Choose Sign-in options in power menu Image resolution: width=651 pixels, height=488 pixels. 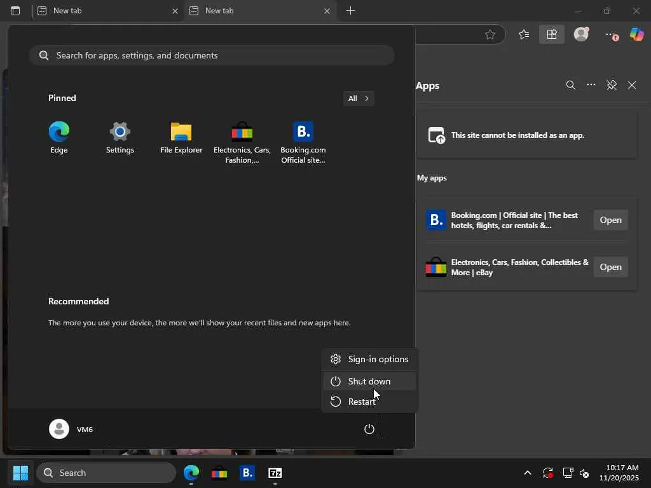click(369, 359)
